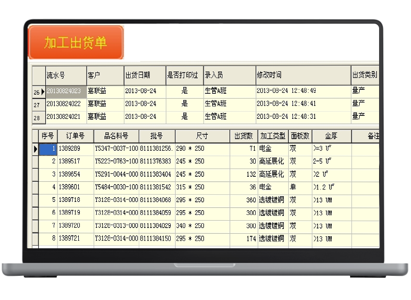Click the 金厚 column header
This screenshot has height=300, width=411.
331,136
